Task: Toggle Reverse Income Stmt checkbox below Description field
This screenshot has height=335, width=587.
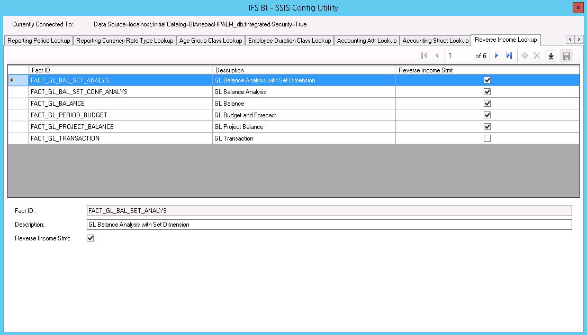Action: 91,238
